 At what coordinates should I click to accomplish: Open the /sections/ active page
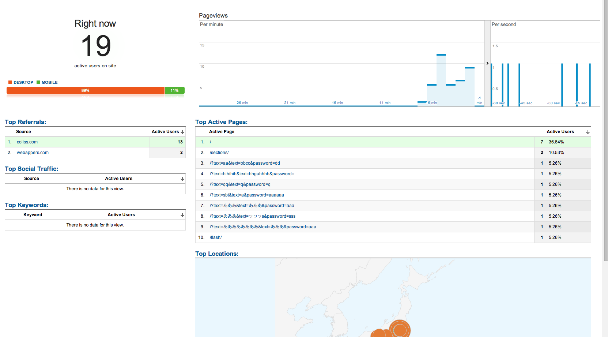point(219,153)
